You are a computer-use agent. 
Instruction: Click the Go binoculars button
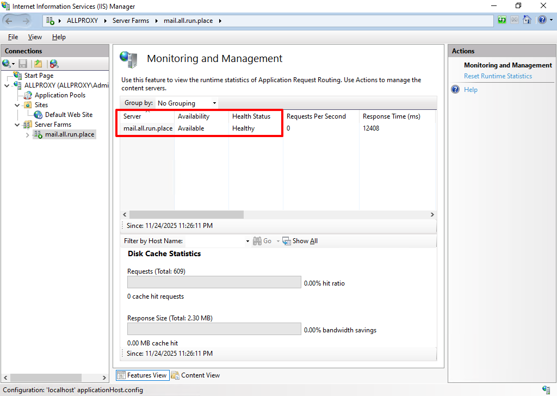coord(262,241)
